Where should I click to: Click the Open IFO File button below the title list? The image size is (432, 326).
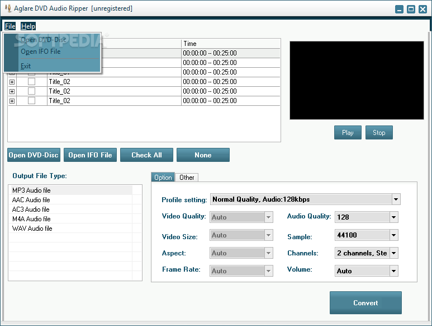click(90, 155)
